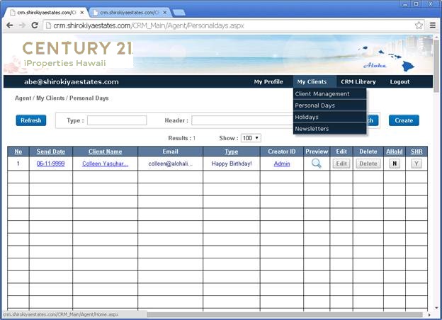Open My Profile menu
Viewport: 442px width, 320px height.
pyautogui.click(x=268, y=81)
